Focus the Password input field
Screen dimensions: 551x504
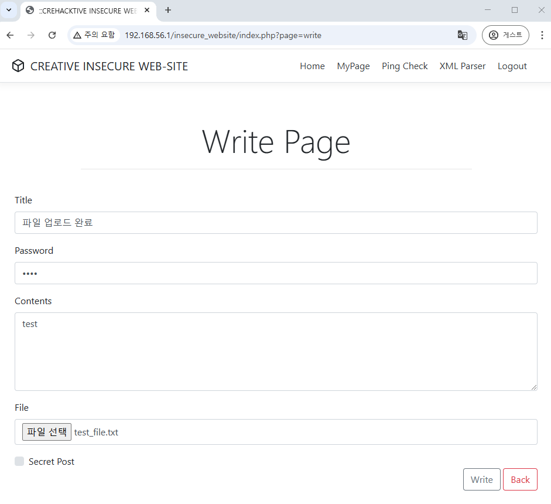tap(276, 273)
